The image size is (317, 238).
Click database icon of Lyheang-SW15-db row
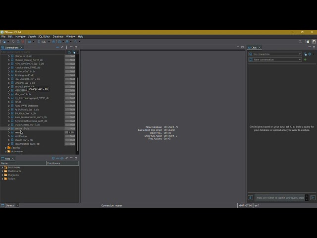click(x=12, y=83)
